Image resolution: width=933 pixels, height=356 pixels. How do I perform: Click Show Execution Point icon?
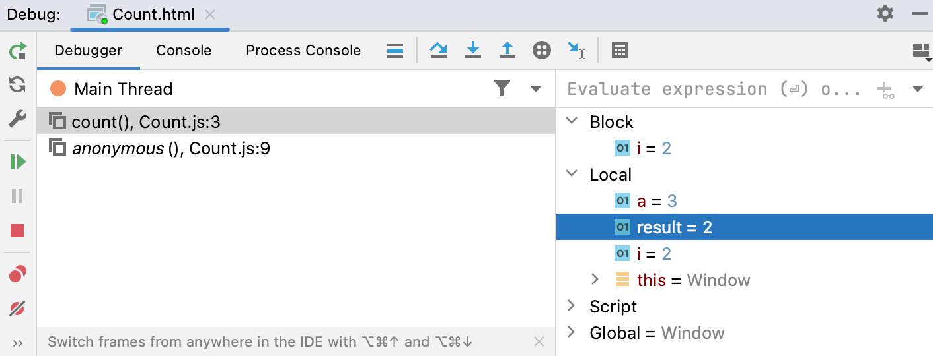(x=395, y=51)
